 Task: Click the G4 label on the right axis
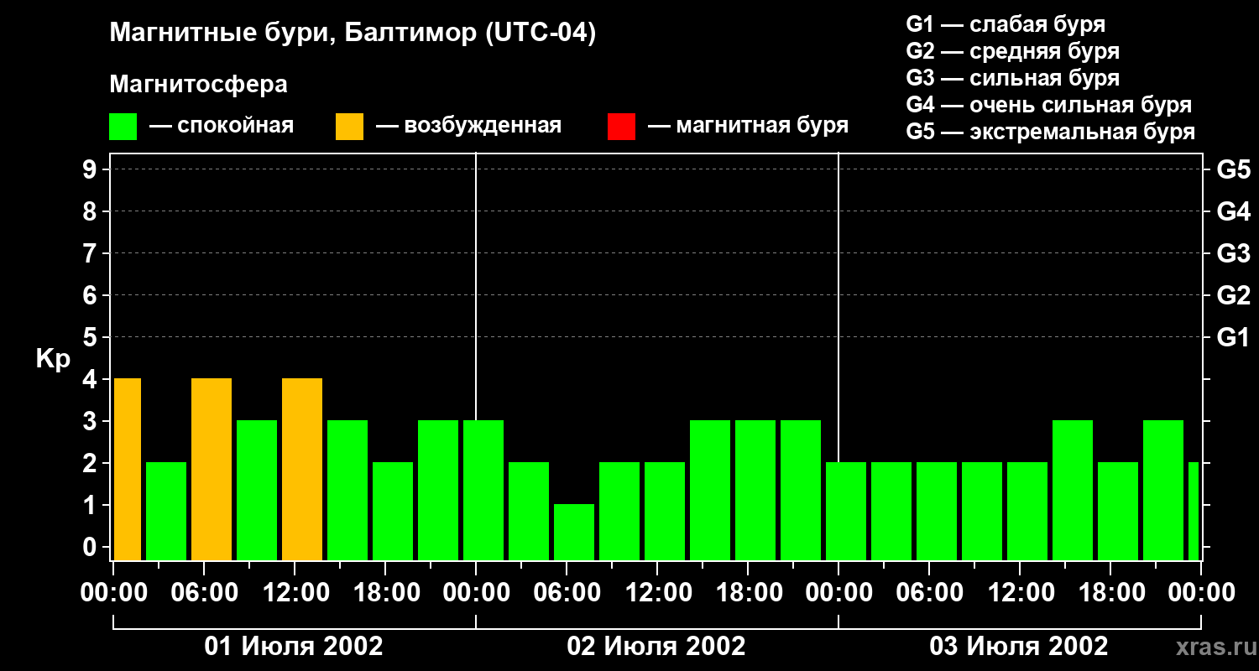click(x=1233, y=211)
